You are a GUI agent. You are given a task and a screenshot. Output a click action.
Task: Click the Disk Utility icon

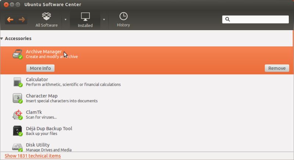coord(17,147)
